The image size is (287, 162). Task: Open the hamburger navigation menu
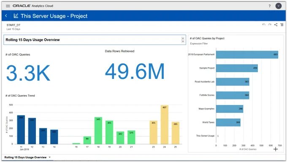[x=8, y=6]
